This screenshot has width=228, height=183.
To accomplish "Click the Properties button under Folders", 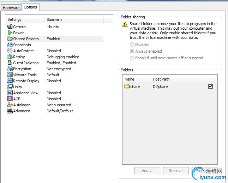I will (204, 171).
